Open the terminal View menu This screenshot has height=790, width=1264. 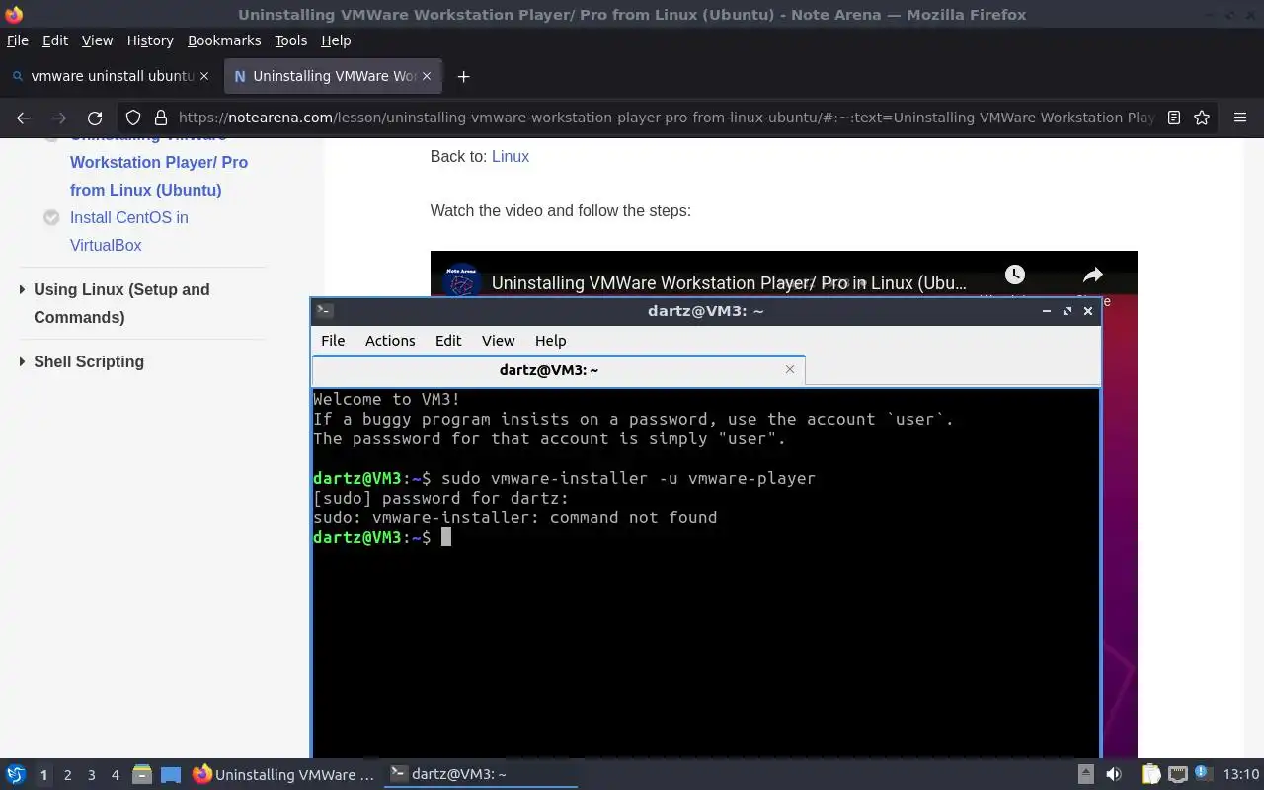point(498,340)
